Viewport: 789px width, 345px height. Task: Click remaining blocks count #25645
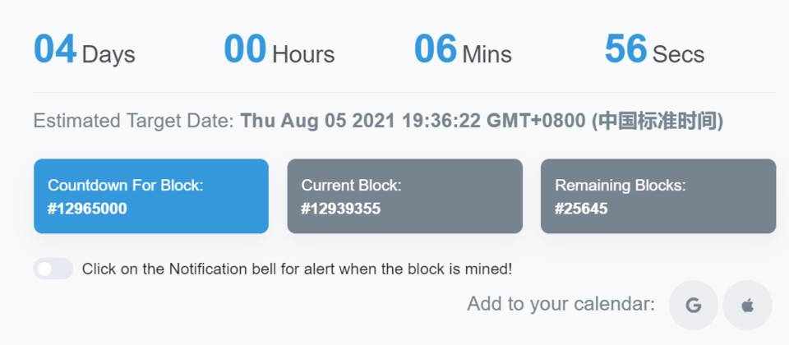[x=581, y=209]
